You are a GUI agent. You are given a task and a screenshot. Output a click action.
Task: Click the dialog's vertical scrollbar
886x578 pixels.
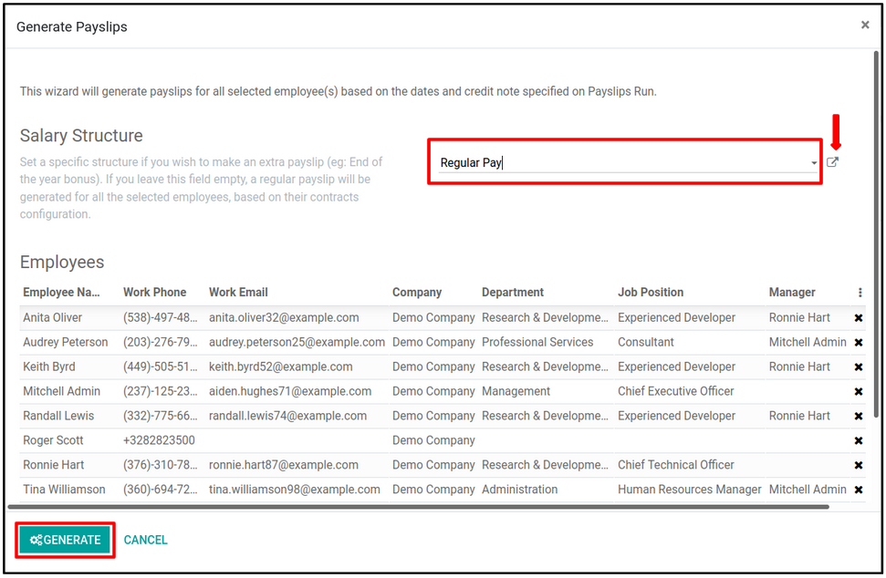[876, 234]
